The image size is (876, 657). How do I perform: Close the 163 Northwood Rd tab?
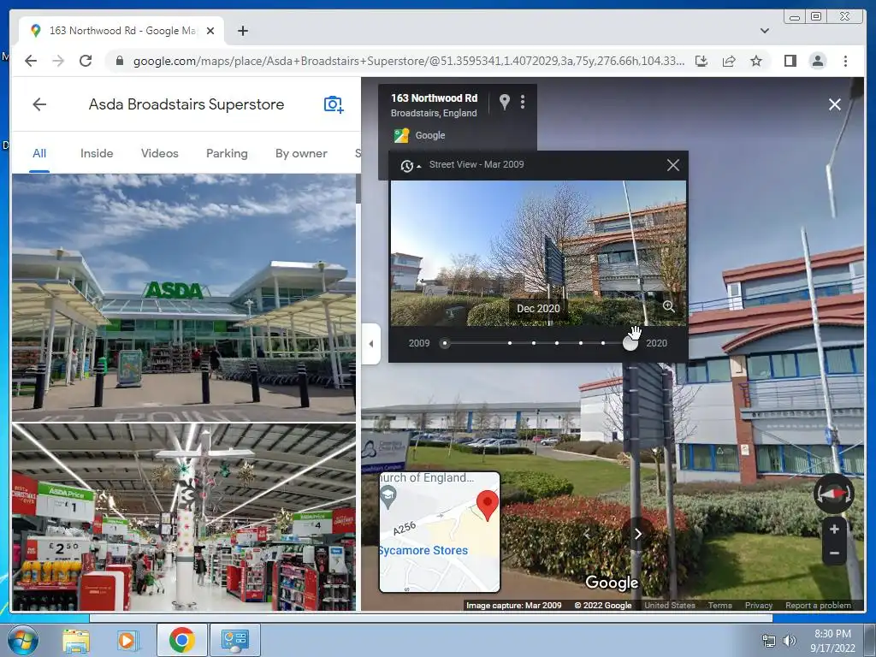210,31
